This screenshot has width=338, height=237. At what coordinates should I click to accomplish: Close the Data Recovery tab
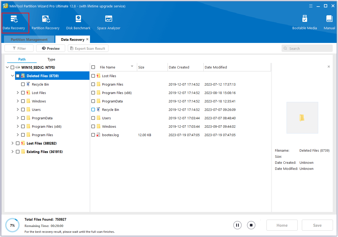point(87,39)
